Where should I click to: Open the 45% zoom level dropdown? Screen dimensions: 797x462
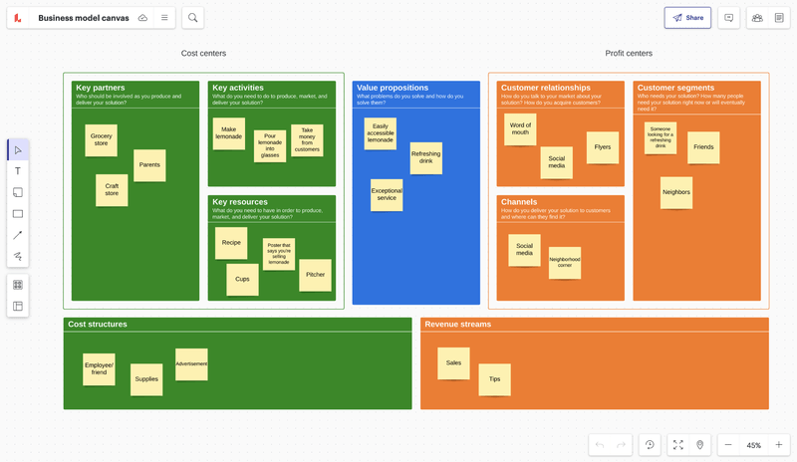tap(754, 445)
